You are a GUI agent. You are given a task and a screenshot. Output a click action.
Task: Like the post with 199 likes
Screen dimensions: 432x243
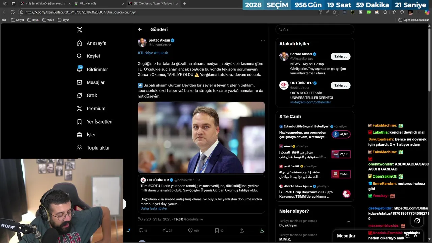pyautogui.click(x=190, y=231)
